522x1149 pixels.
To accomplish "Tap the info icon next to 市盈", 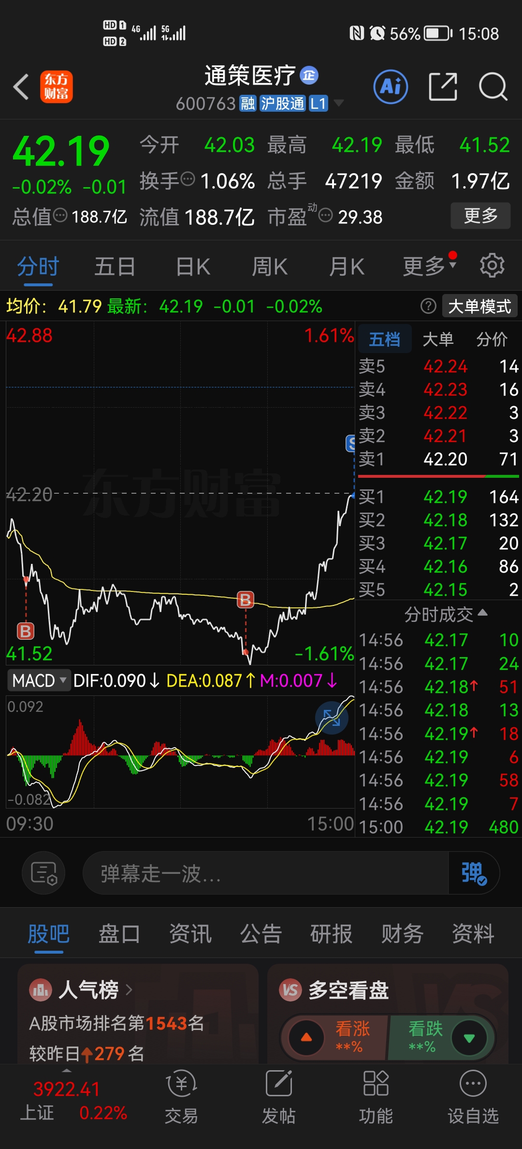I will pyautogui.click(x=326, y=215).
